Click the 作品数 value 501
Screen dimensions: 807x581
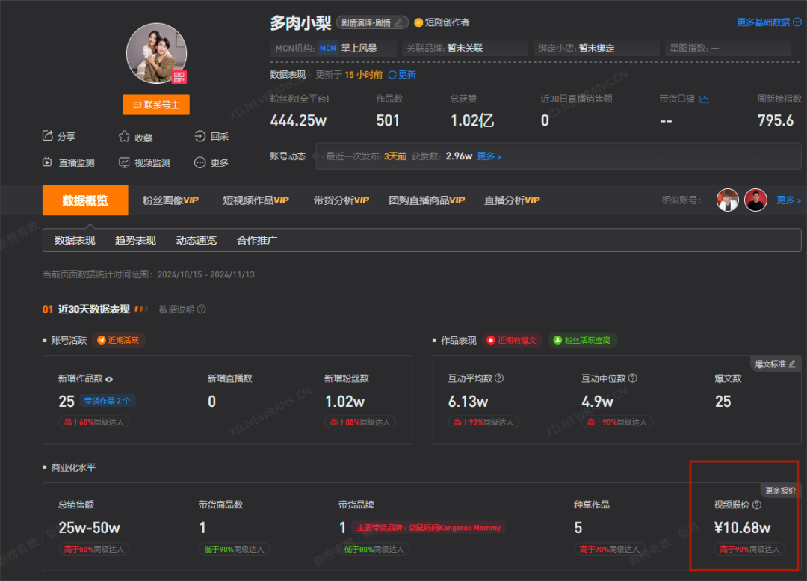[x=388, y=120]
